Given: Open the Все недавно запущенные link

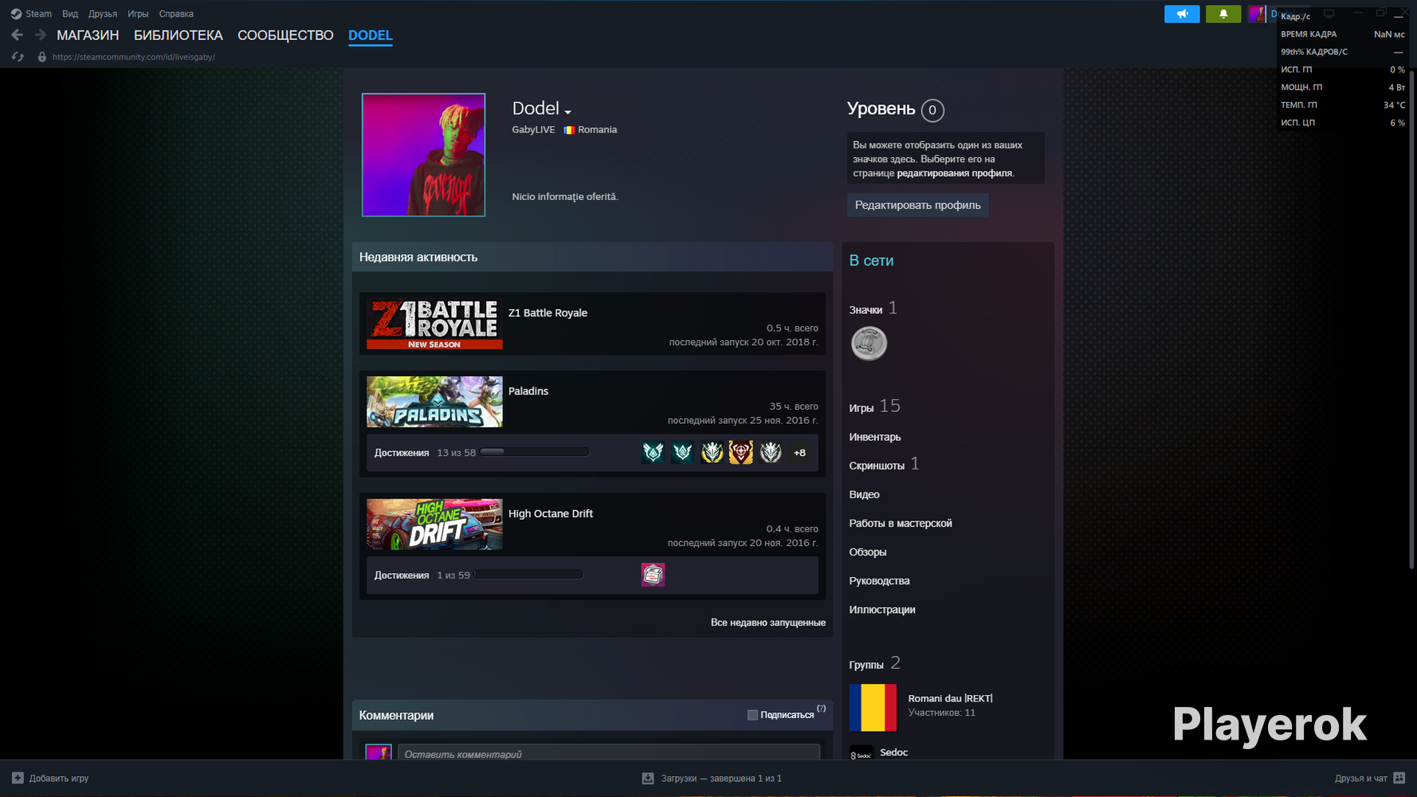Looking at the screenshot, I should [x=768, y=622].
